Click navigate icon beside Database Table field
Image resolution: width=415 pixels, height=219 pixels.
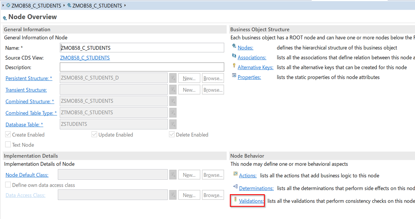pyautogui.click(x=173, y=124)
